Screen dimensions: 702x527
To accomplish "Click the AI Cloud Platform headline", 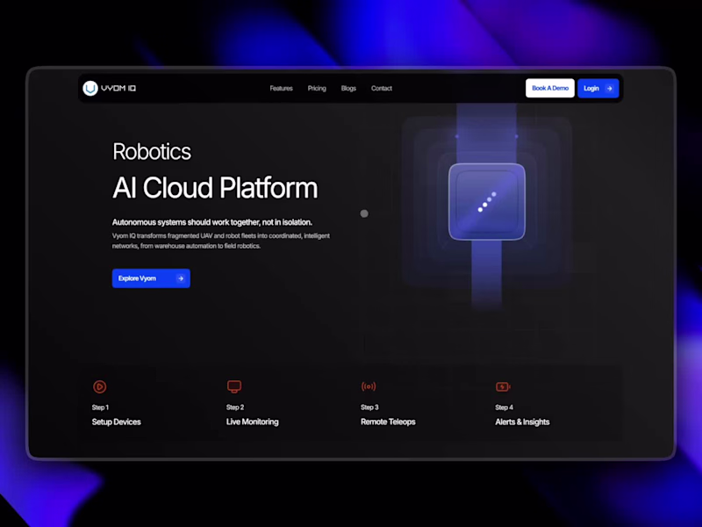I will 215,187.
